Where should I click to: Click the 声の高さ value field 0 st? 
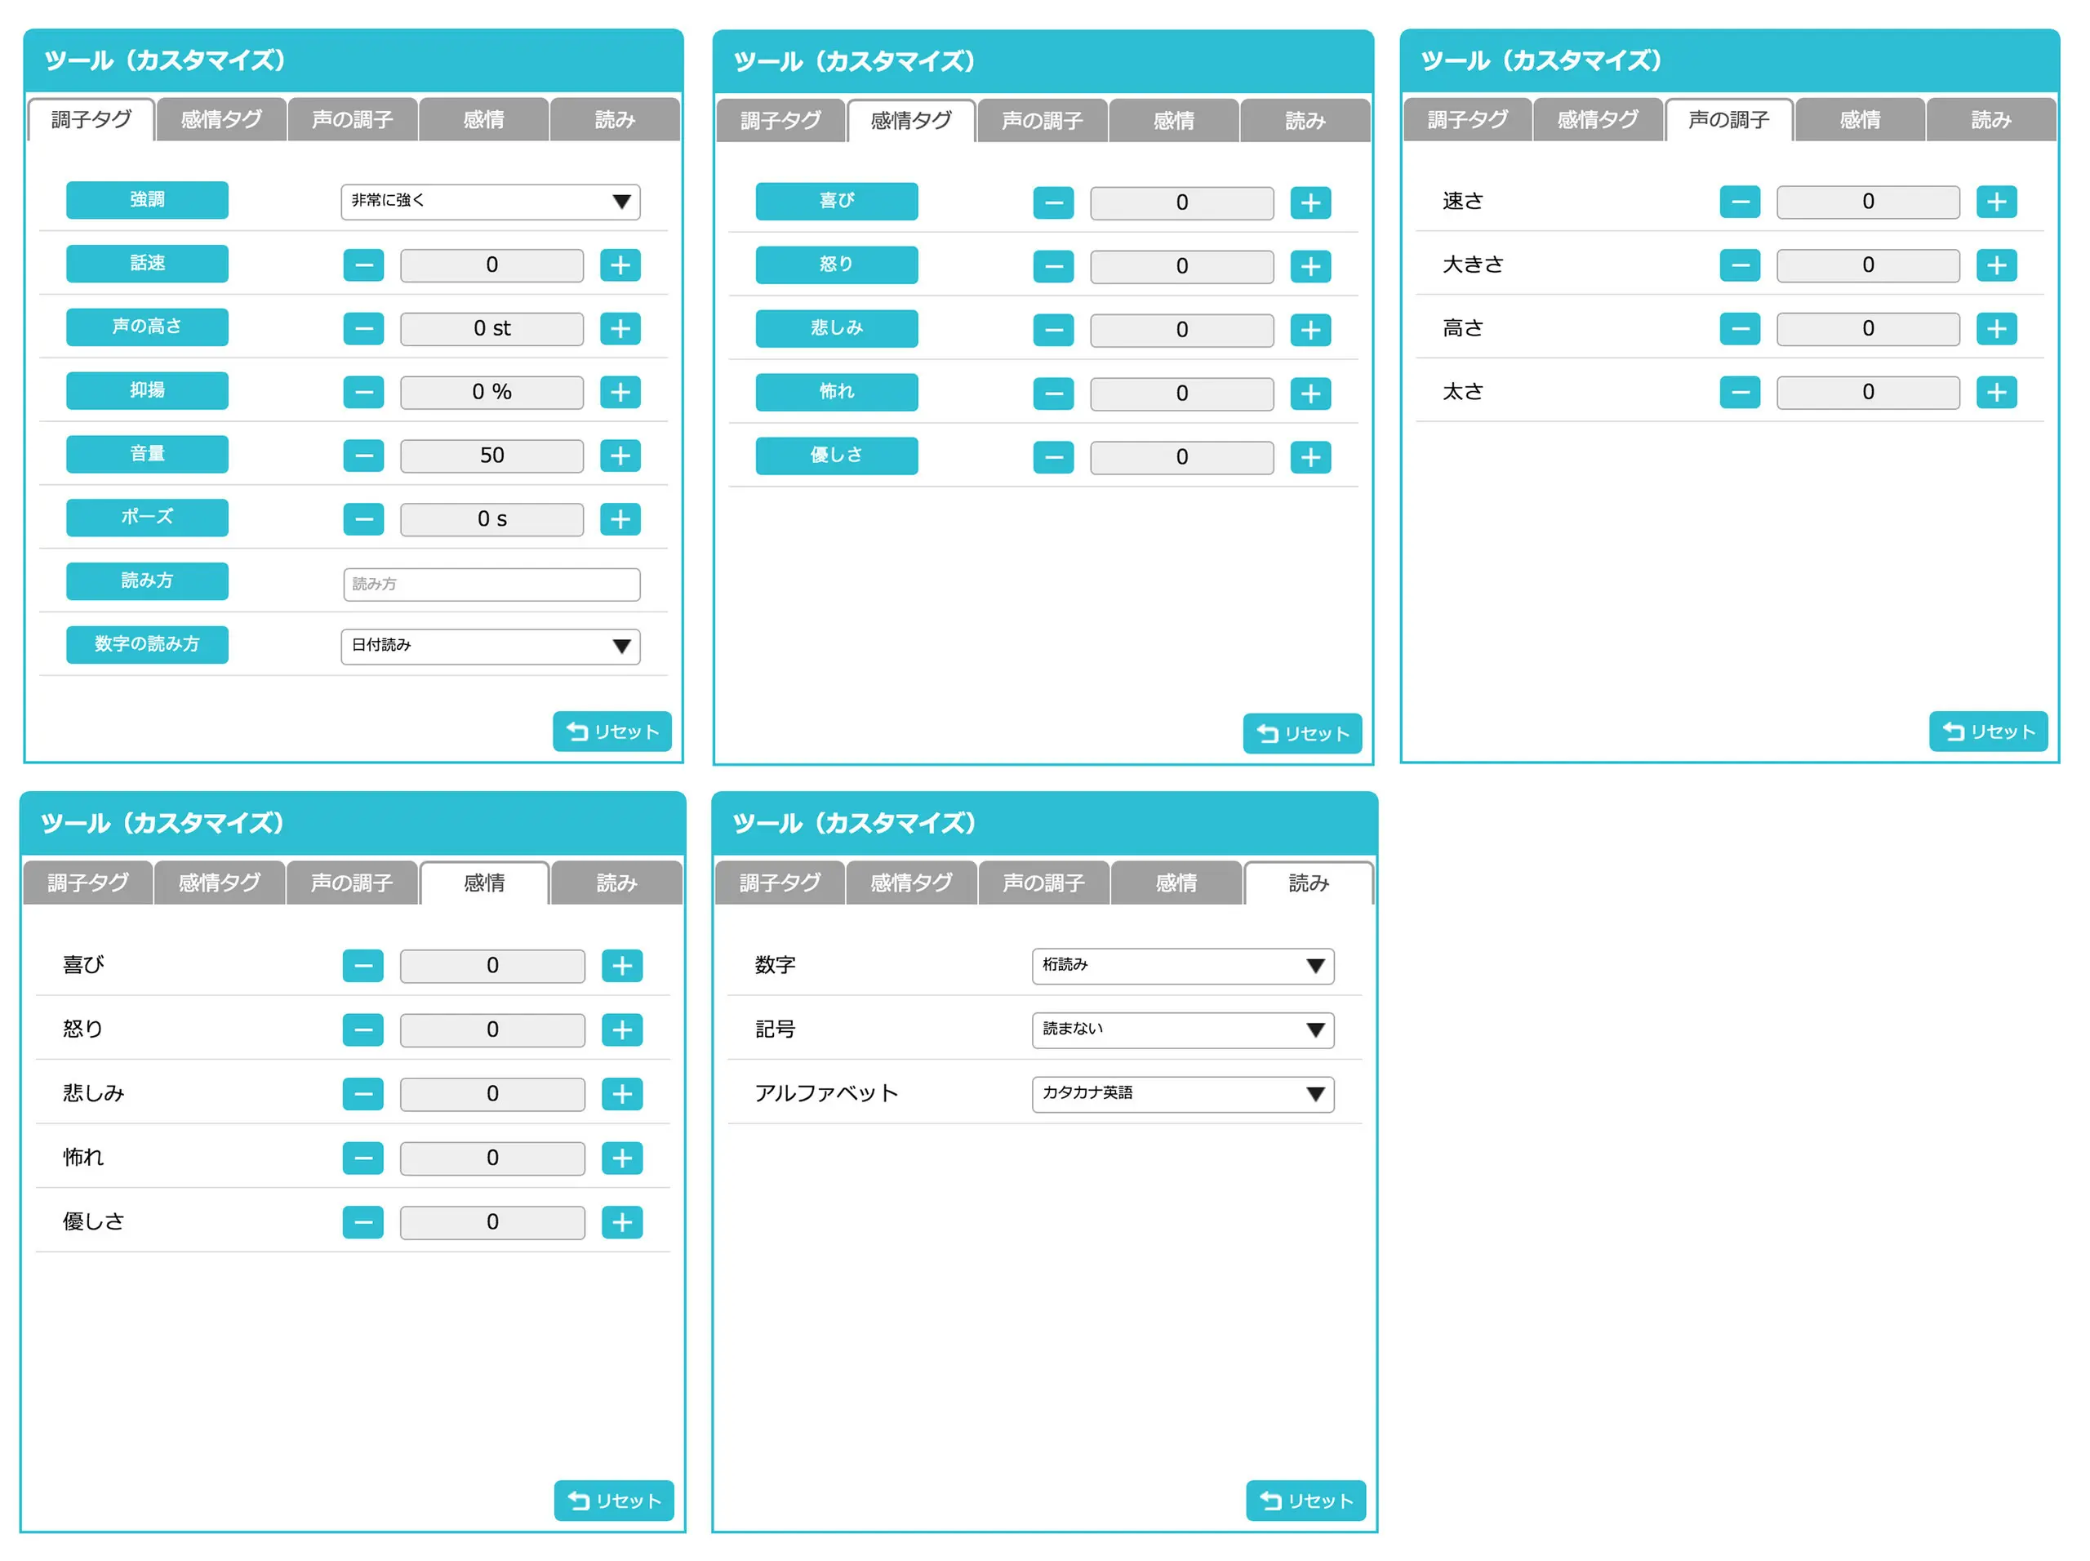pyautogui.click(x=491, y=329)
